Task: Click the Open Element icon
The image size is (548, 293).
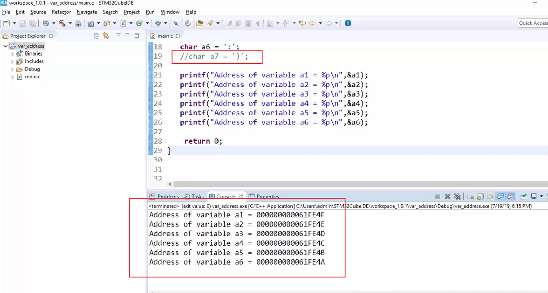Action: [x=200, y=23]
